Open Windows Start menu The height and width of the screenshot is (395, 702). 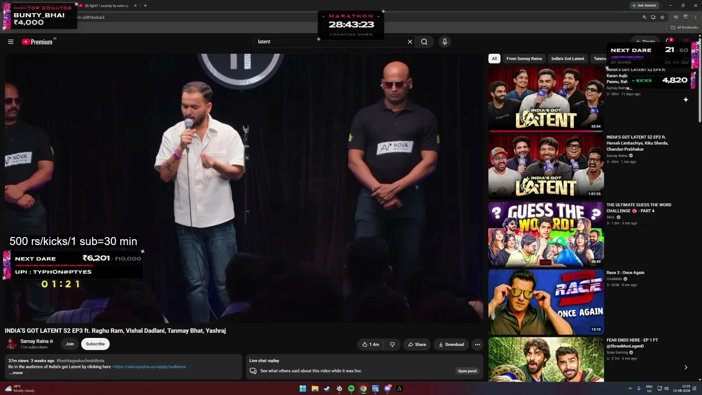point(303,389)
